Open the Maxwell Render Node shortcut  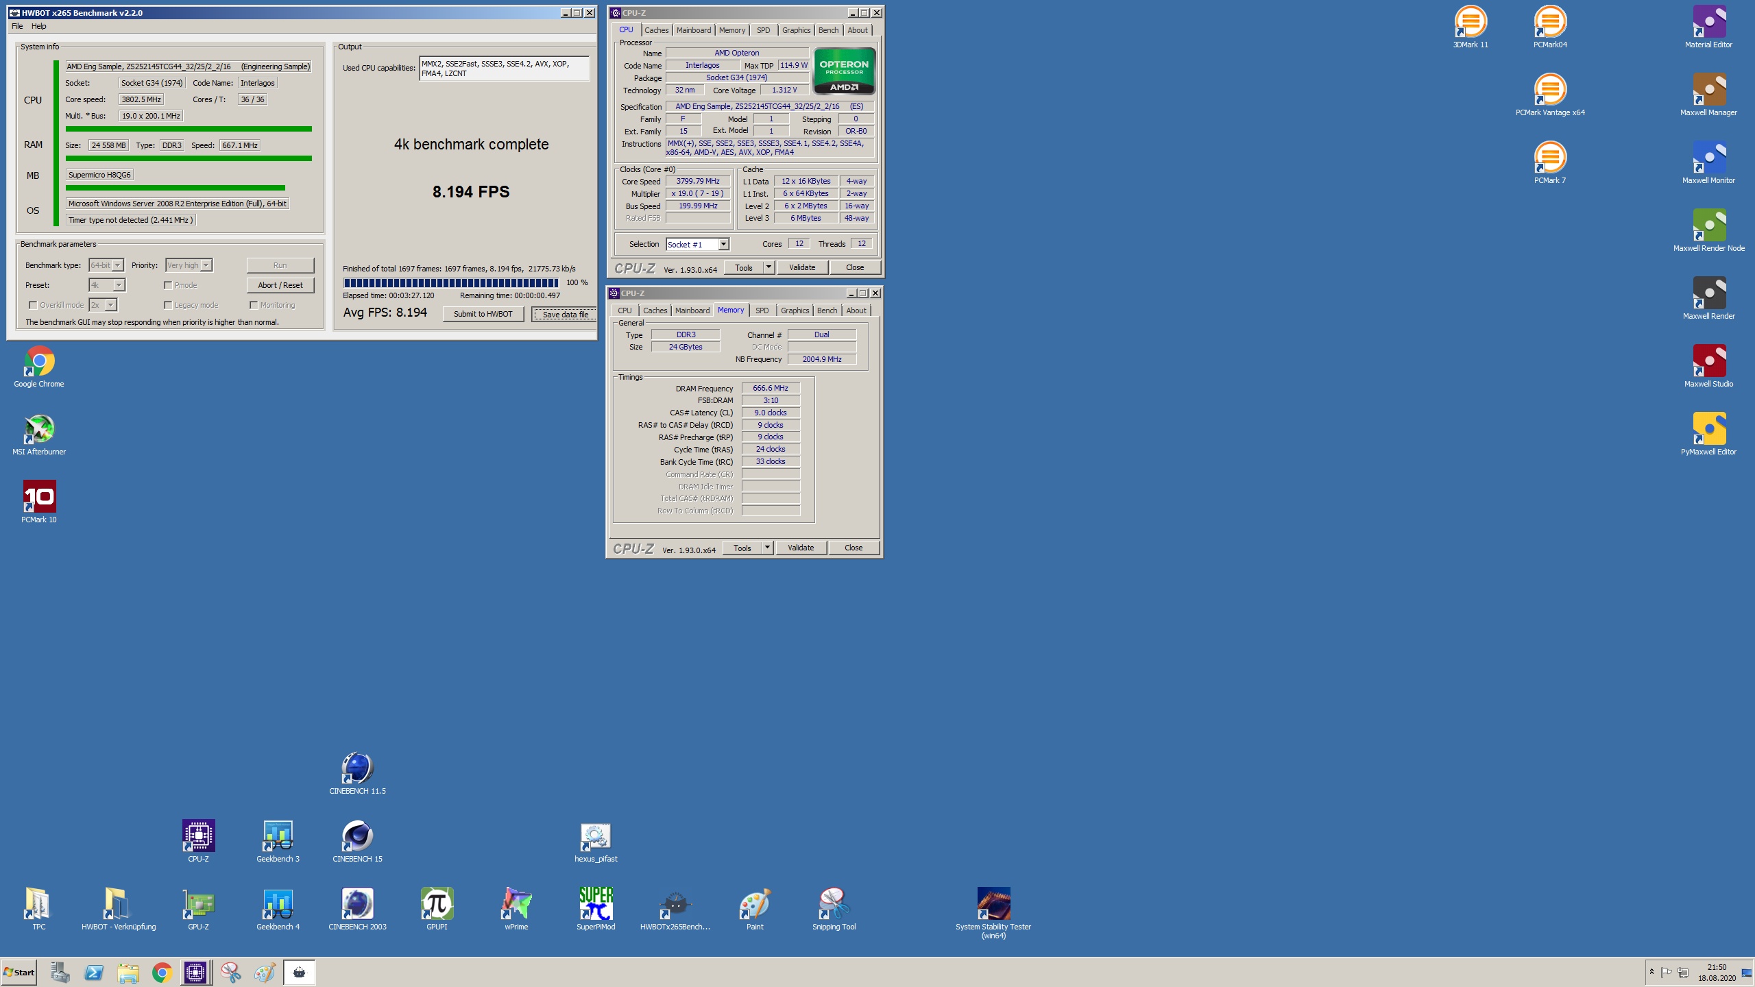tap(1708, 231)
